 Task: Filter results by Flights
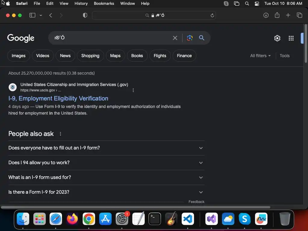point(160,56)
